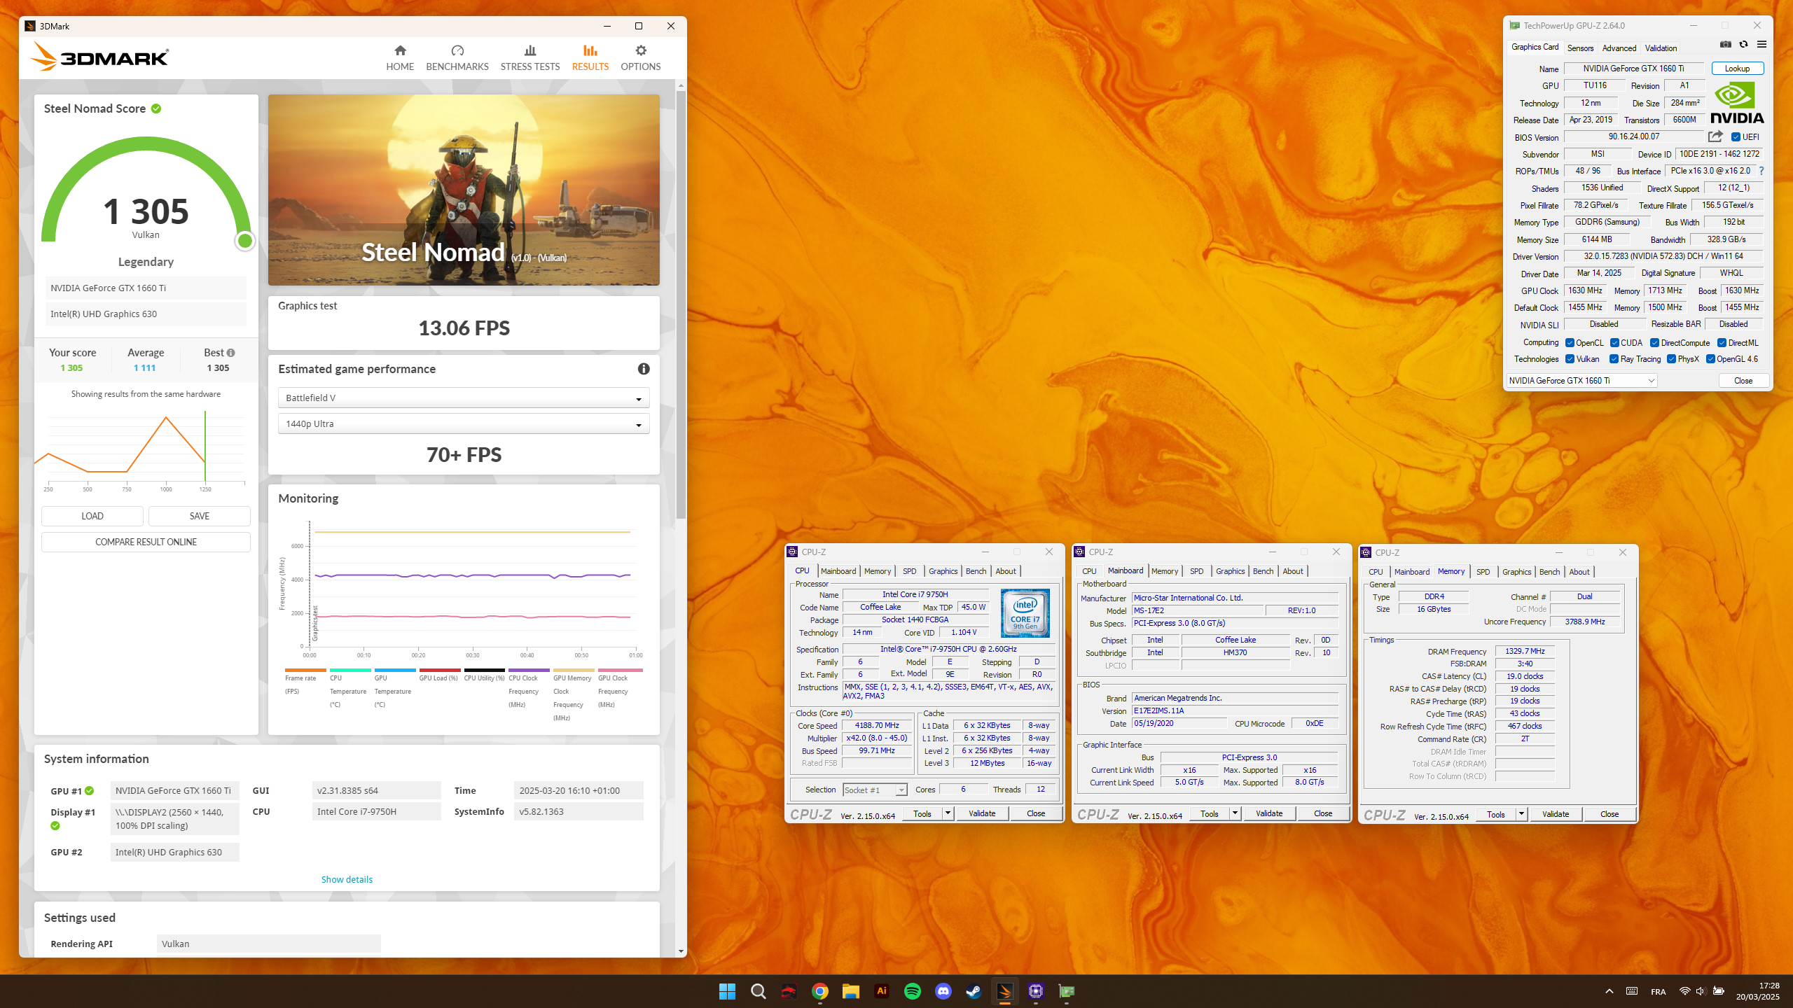Open the GPU-Z hamburger menu

[1761, 45]
